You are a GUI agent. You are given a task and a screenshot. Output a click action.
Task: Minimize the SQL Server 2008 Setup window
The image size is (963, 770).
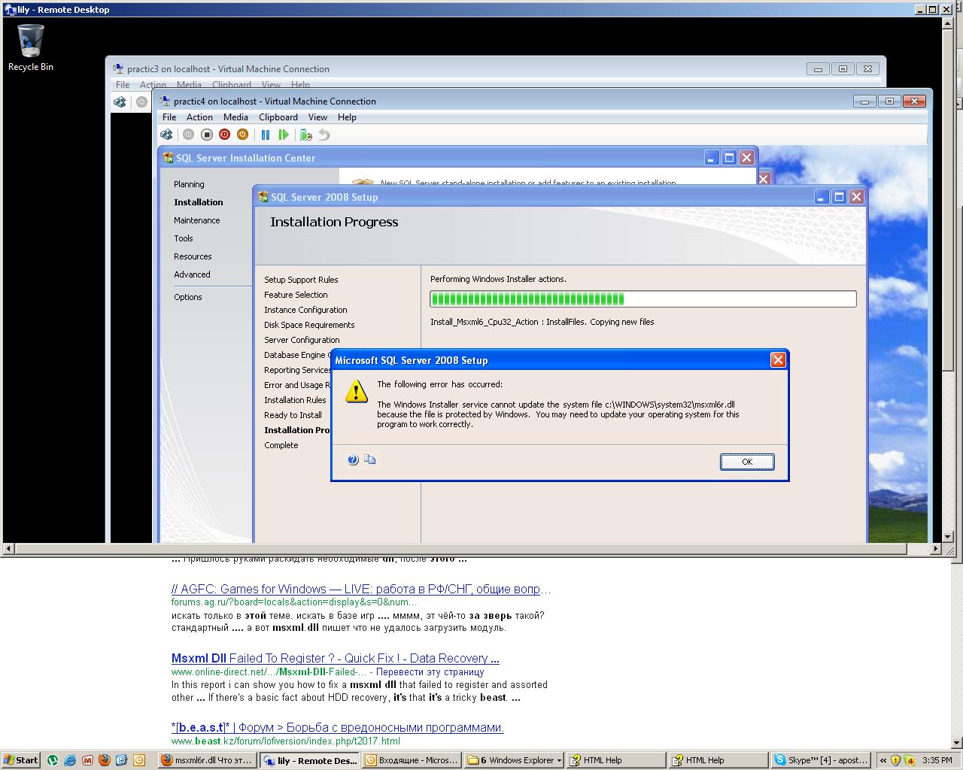click(x=821, y=197)
